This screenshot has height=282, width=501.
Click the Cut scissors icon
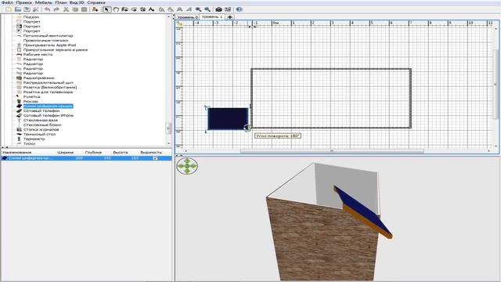(x=66, y=9)
